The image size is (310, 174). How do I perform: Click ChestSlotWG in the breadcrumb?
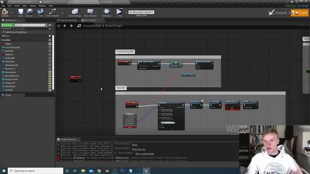point(92,26)
